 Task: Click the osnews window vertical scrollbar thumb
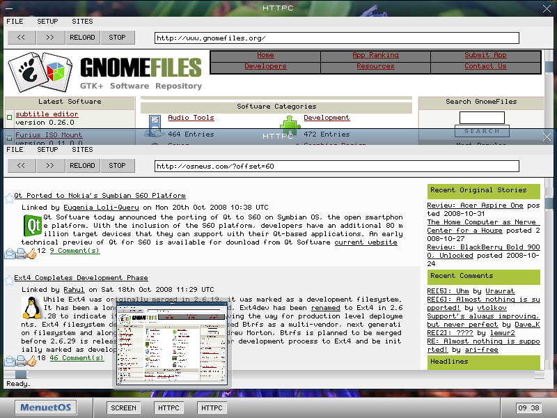coord(549,204)
